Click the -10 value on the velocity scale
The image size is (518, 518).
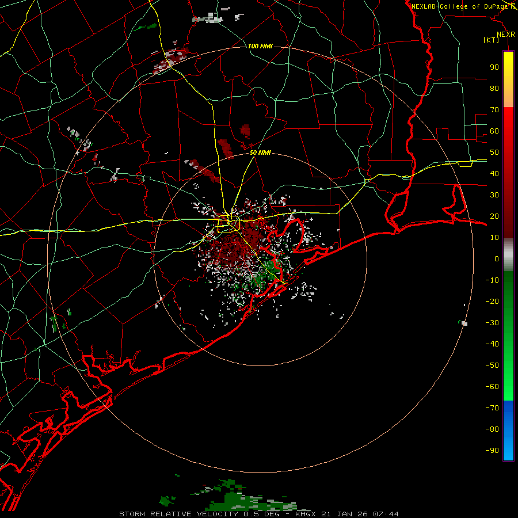click(492, 280)
